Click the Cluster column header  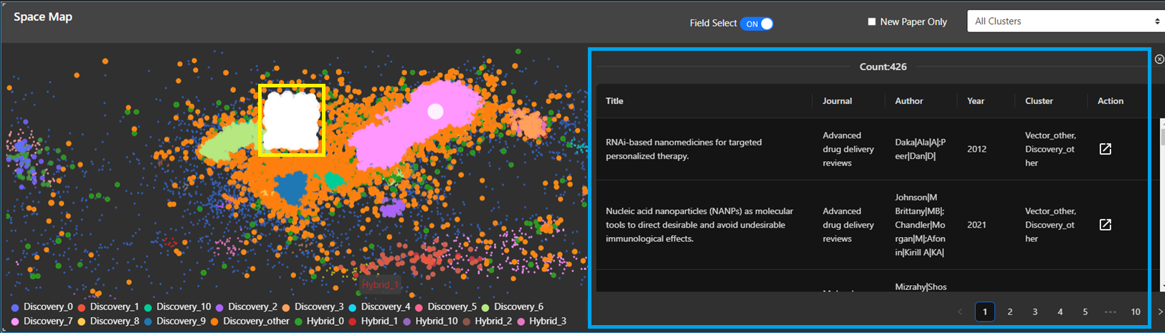point(1039,101)
